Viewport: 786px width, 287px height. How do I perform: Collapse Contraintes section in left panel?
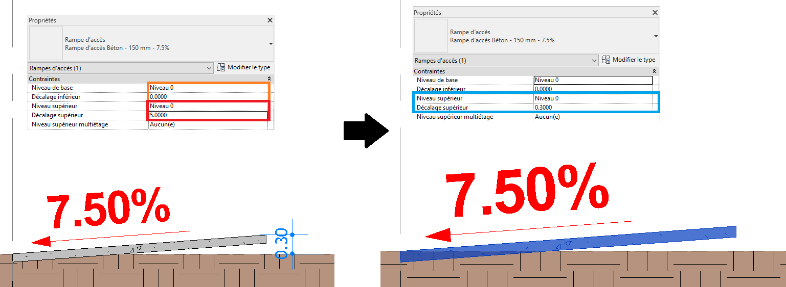(x=270, y=80)
